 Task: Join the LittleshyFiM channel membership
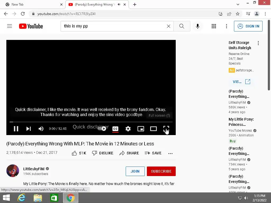pyautogui.click(x=135, y=171)
